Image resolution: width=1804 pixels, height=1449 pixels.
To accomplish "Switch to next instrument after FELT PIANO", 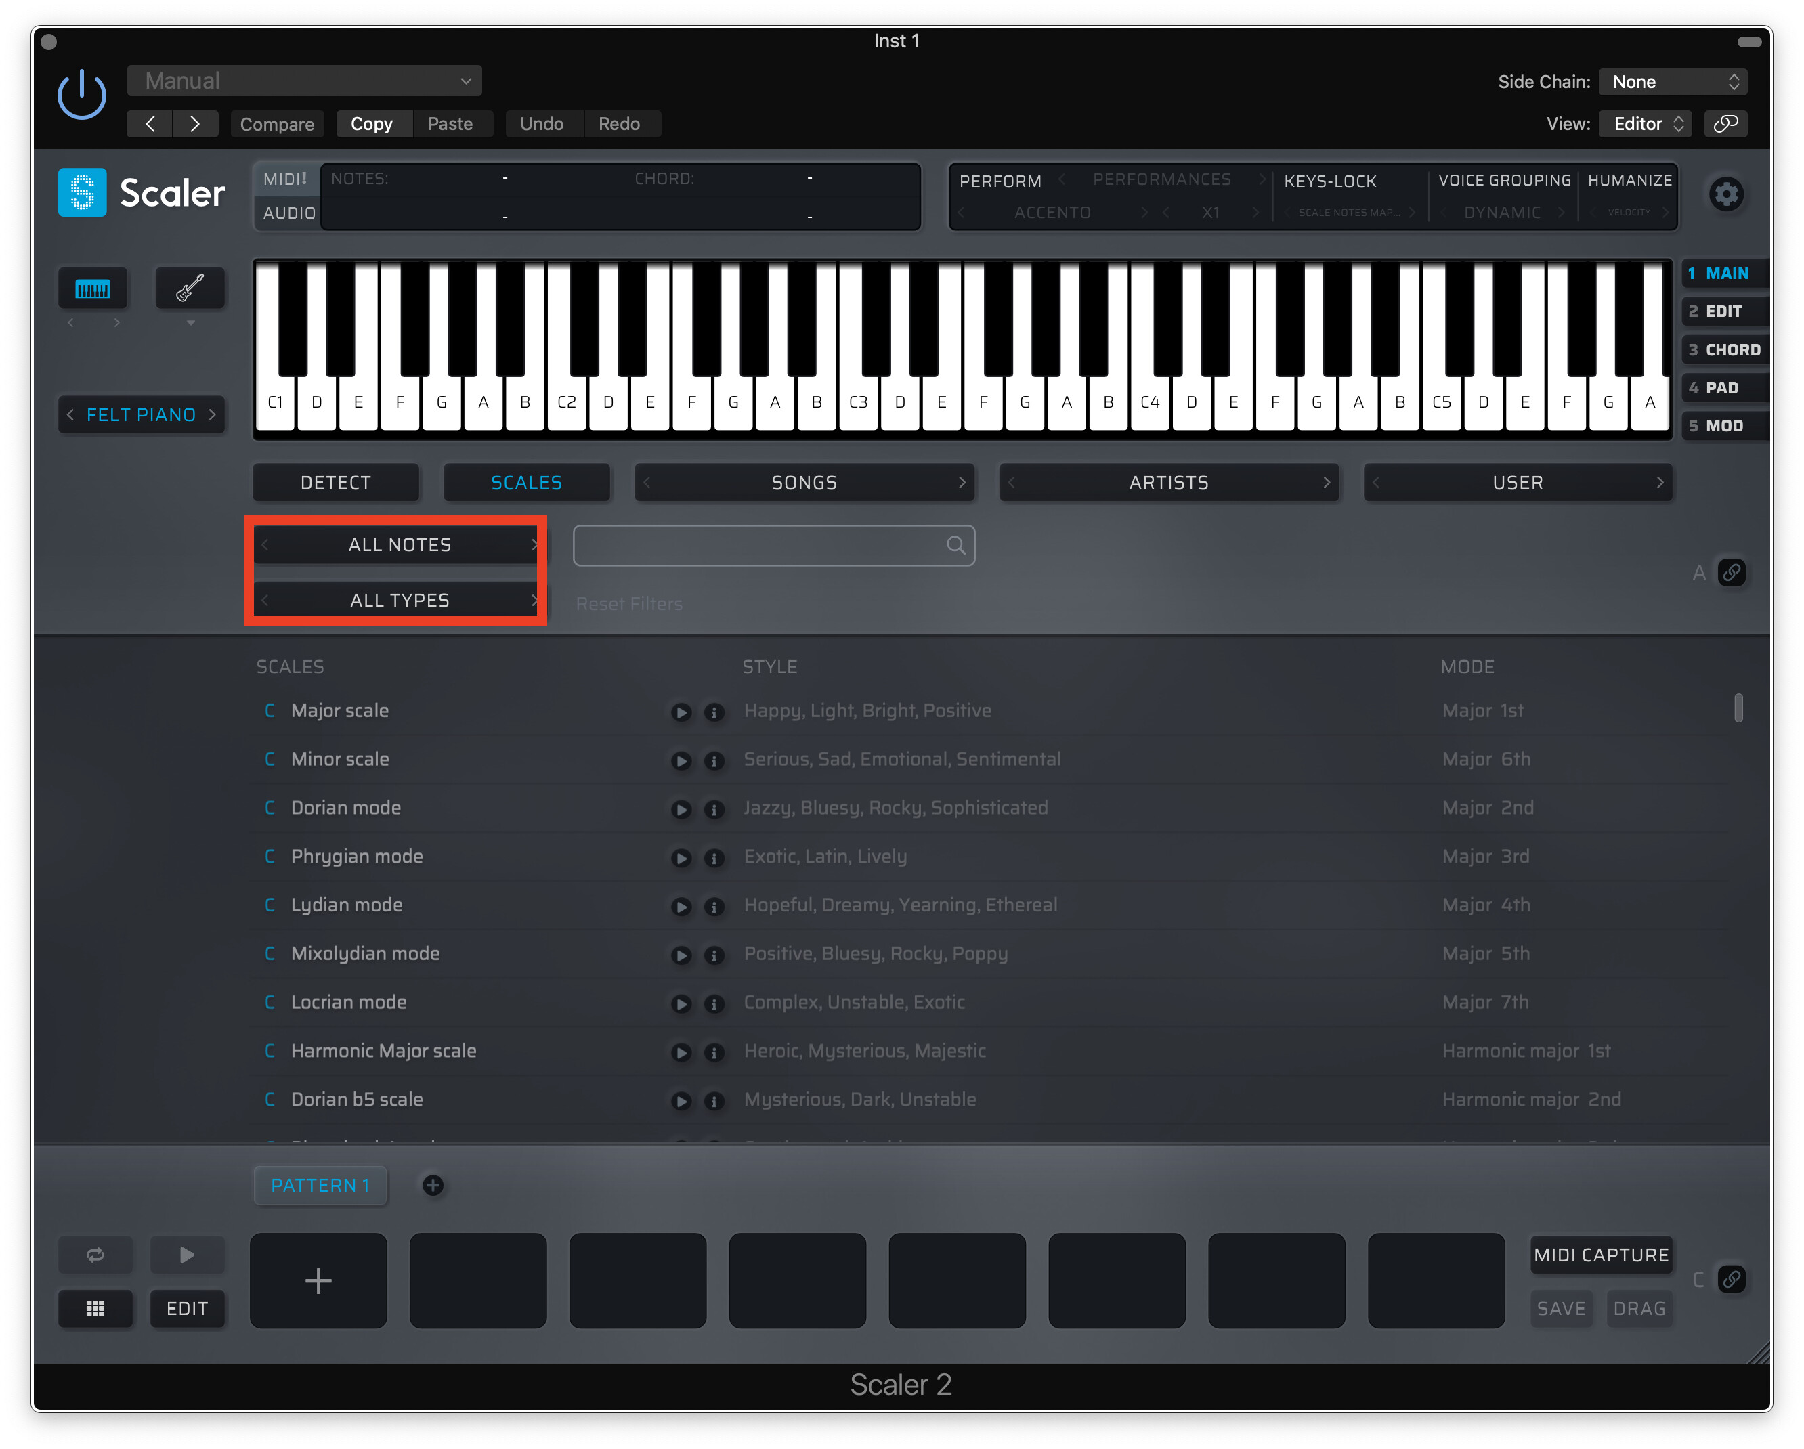I will click(x=213, y=415).
